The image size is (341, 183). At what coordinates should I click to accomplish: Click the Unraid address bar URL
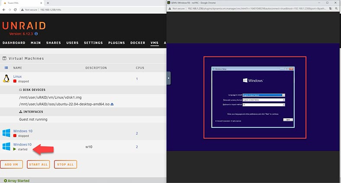point(51,10)
